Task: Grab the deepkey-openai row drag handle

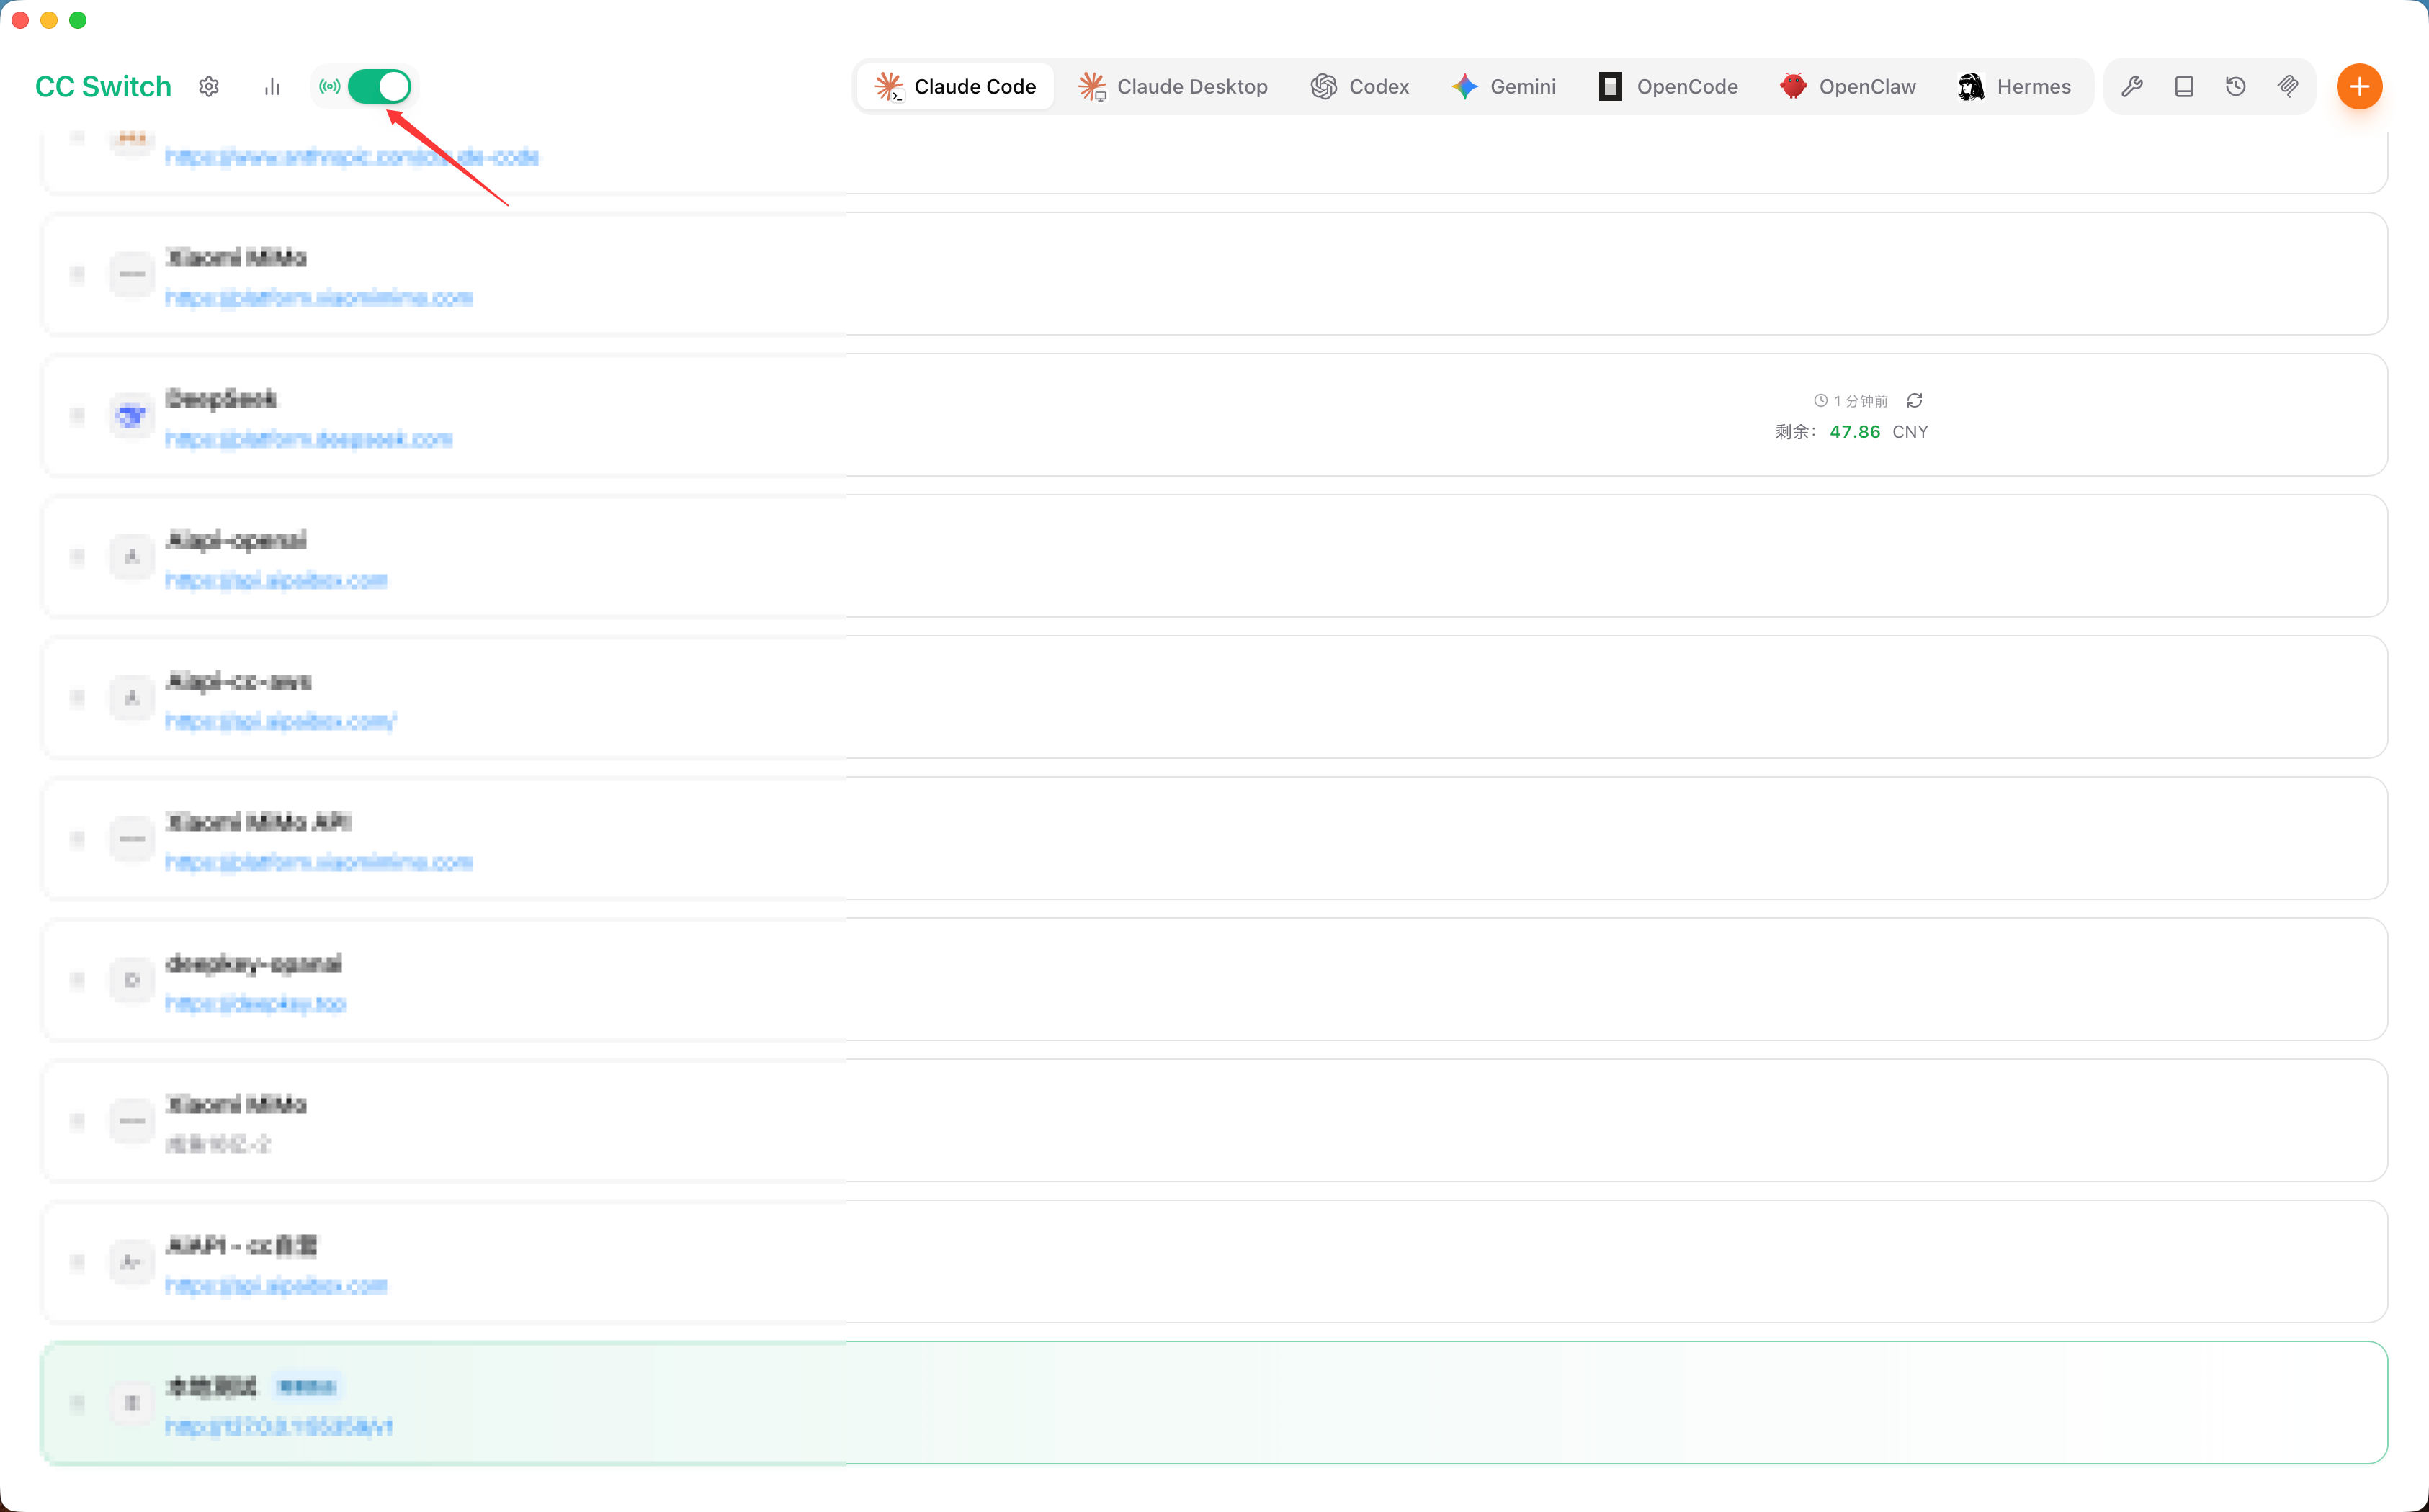Action: [x=77, y=979]
